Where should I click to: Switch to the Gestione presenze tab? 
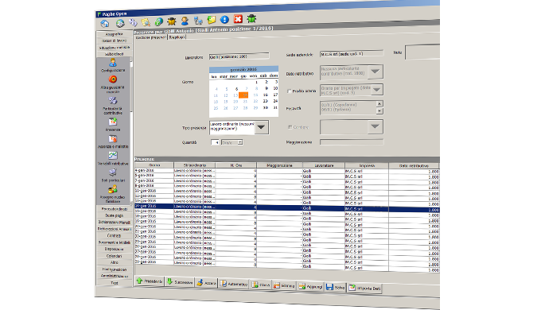pos(151,37)
